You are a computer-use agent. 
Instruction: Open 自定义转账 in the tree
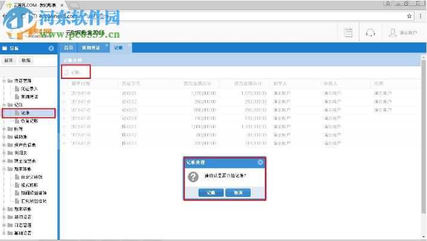pyautogui.click(x=32, y=177)
